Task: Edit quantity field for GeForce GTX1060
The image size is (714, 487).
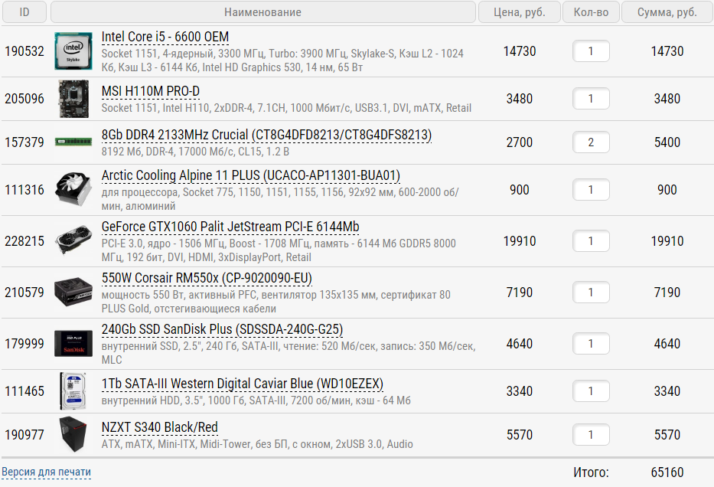Action: pos(591,241)
